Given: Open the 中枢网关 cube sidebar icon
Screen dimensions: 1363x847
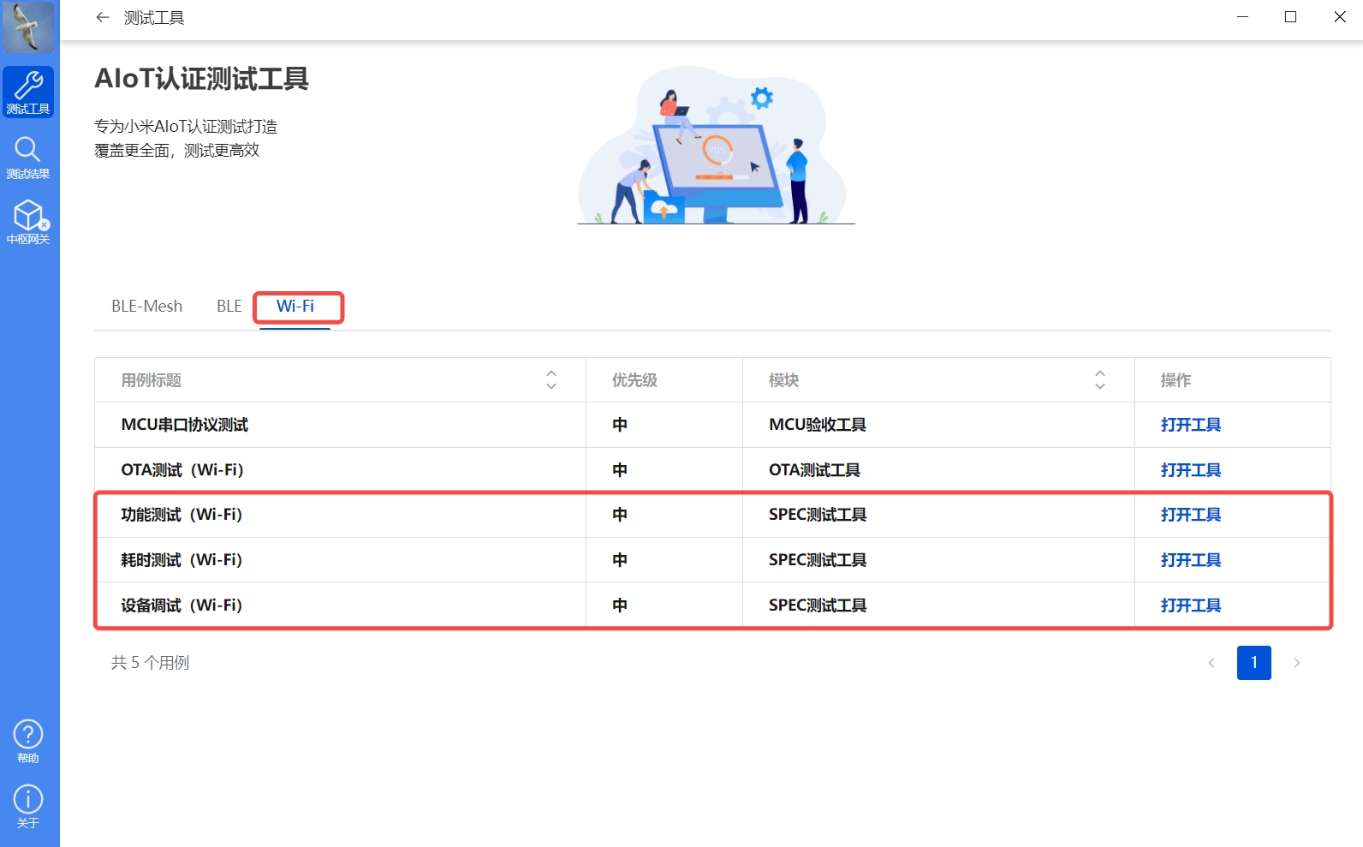Looking at the screenshot, I should point(28,223).
